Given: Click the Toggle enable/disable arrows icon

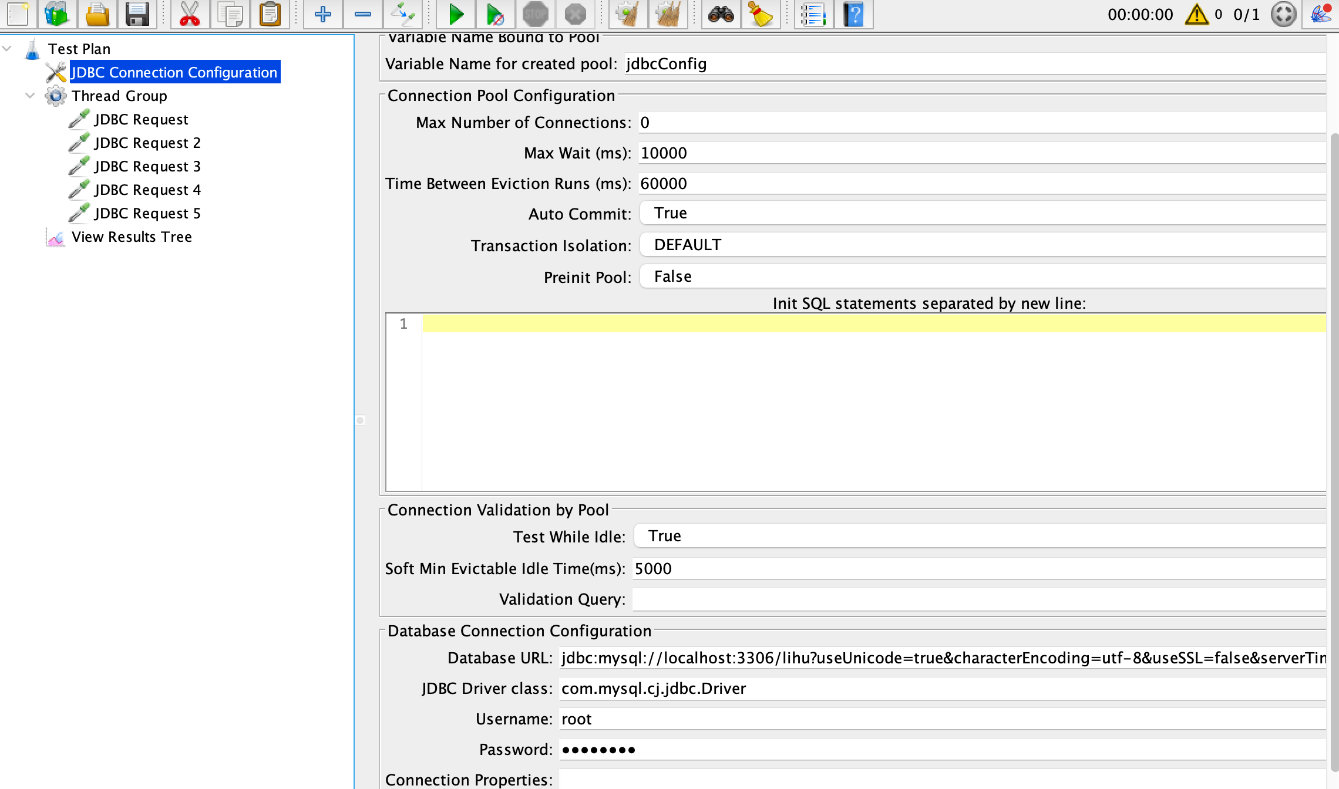Looking at the screenshot, I should (403, 14).
